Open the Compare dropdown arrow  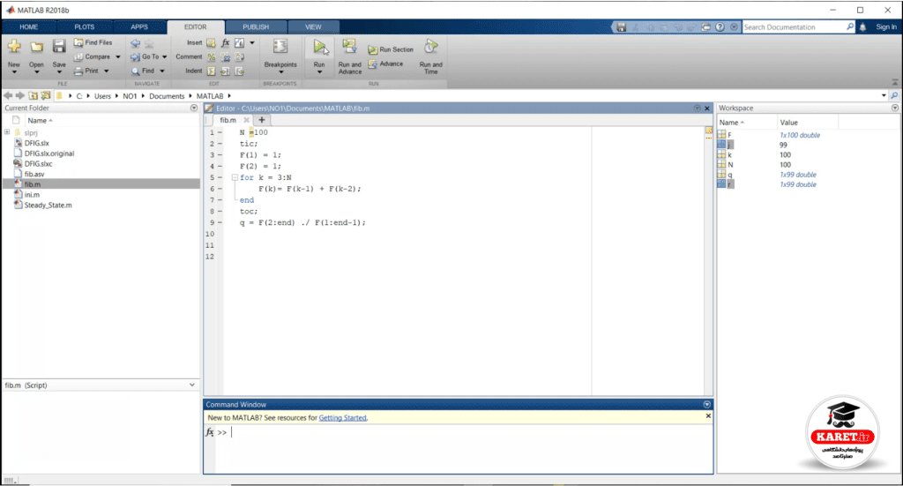[x=118, y=57]
